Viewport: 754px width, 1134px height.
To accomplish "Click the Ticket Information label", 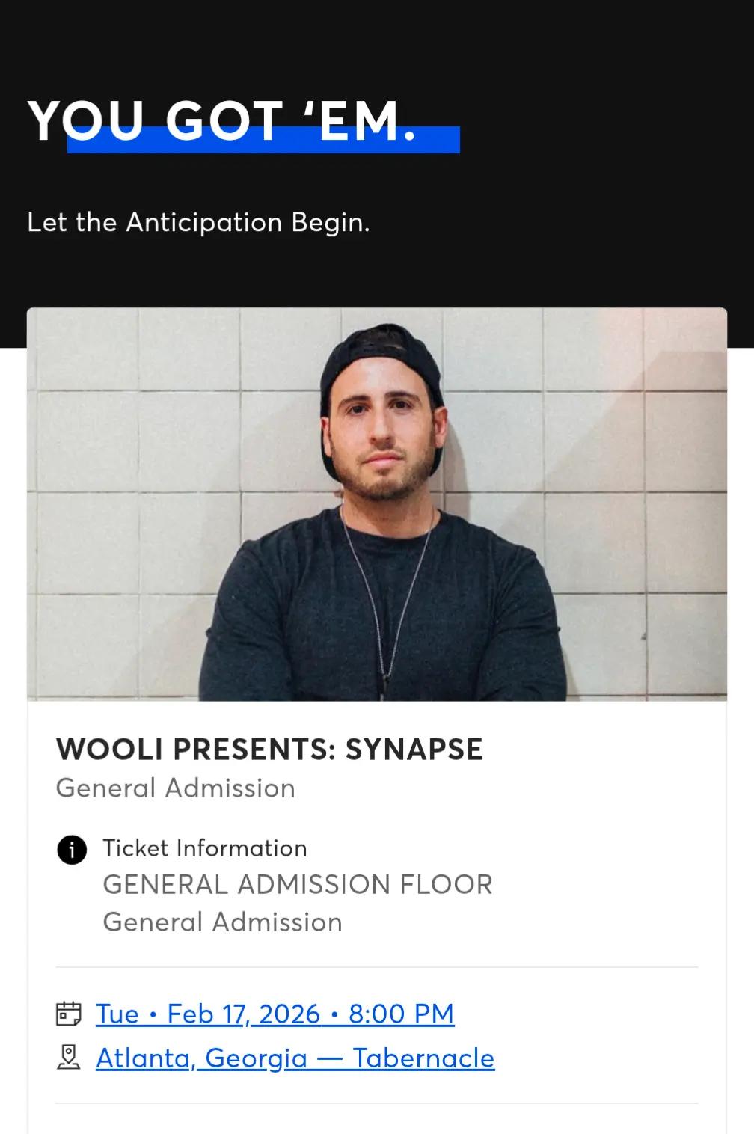I will tap(205, 848).
